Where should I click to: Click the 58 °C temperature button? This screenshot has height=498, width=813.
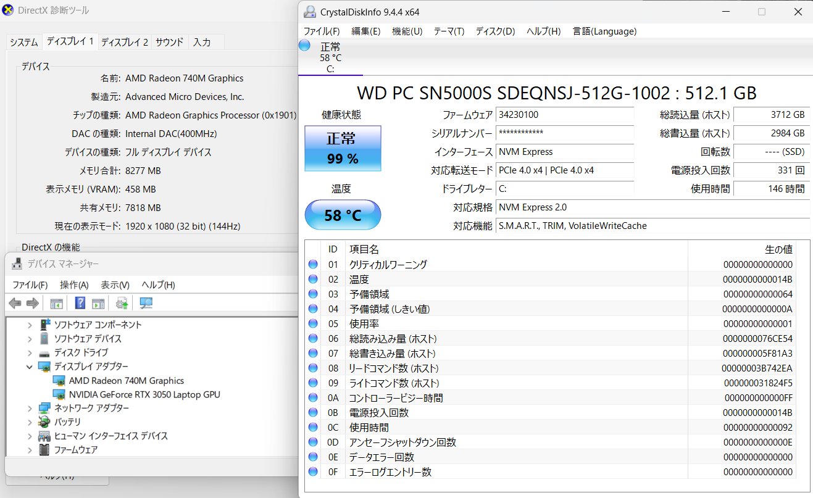[x=343, y=215]
